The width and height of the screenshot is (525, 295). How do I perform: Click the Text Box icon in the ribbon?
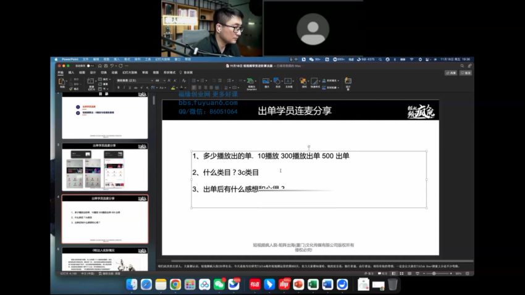288,81
